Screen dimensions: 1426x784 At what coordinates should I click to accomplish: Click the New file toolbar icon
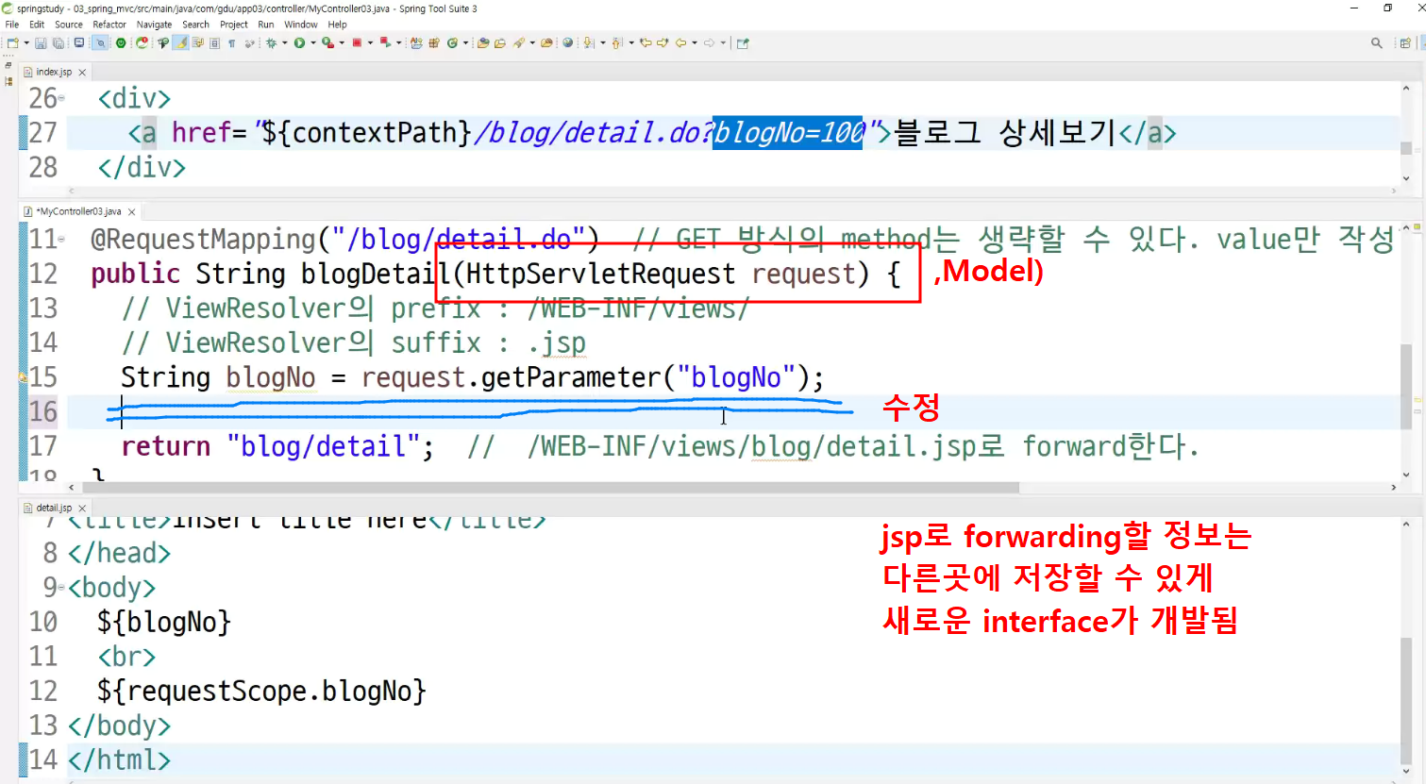[x=12, y=42]
